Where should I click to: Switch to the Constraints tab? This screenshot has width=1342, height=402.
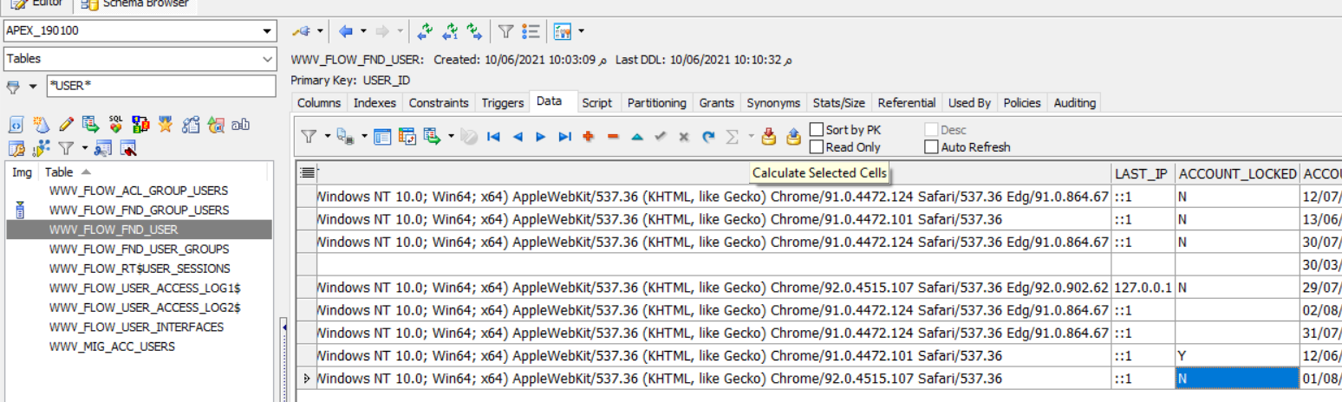[438, 103]
